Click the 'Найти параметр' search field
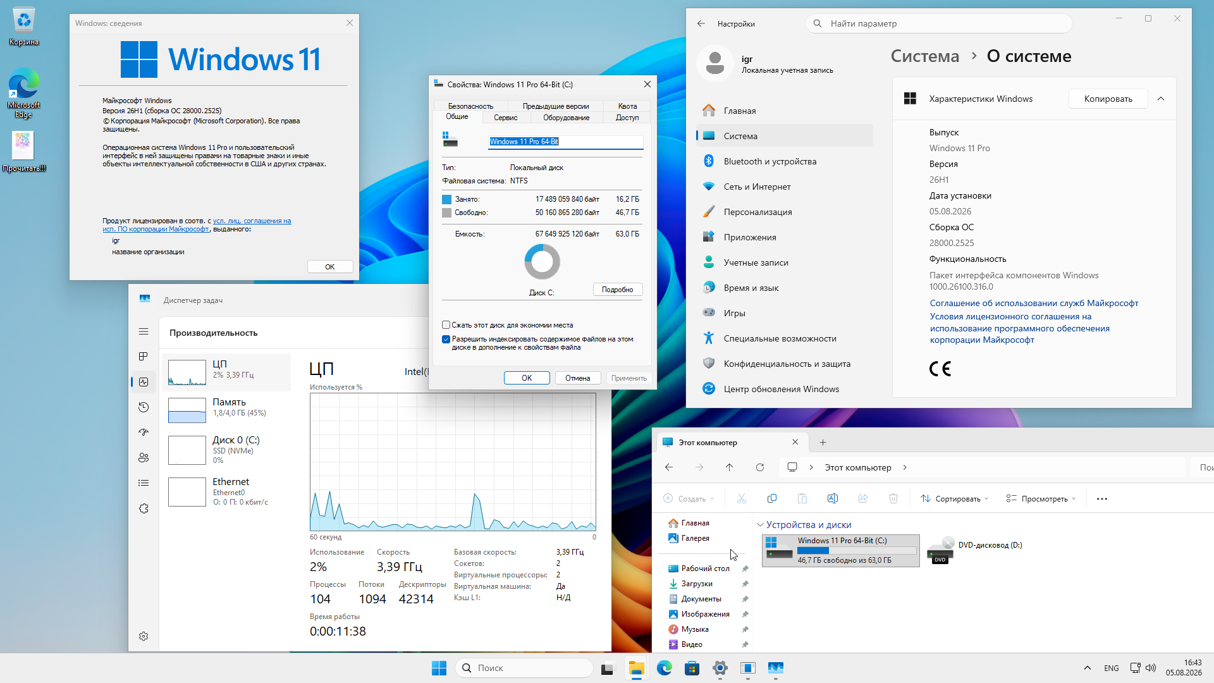Viewport: 1214px width, 683px height. (939, 23)
